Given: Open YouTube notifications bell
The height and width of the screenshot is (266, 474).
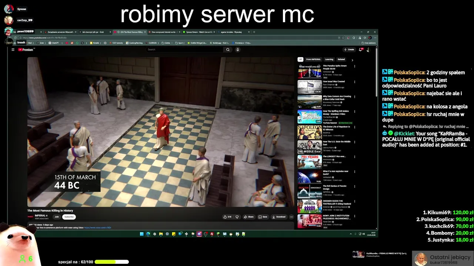Looking at the screenshot, I should click(x=361, y=50).
